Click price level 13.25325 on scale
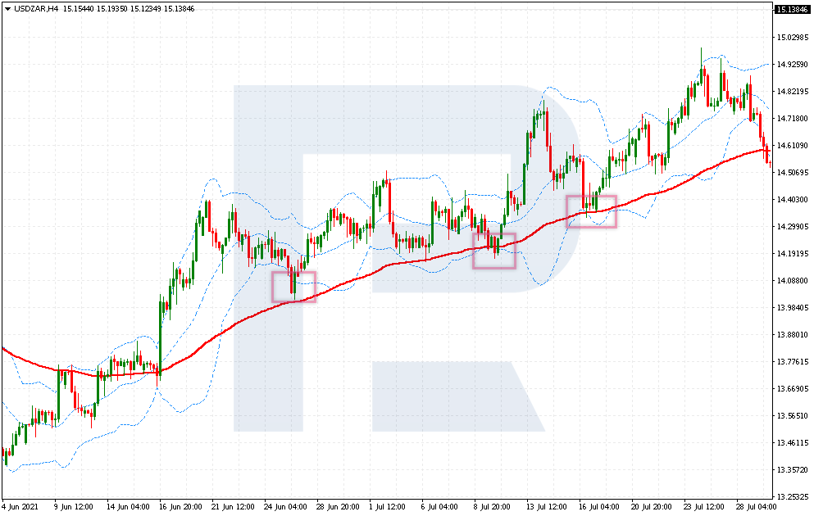814x516 pixels. (x=792, y=496)
